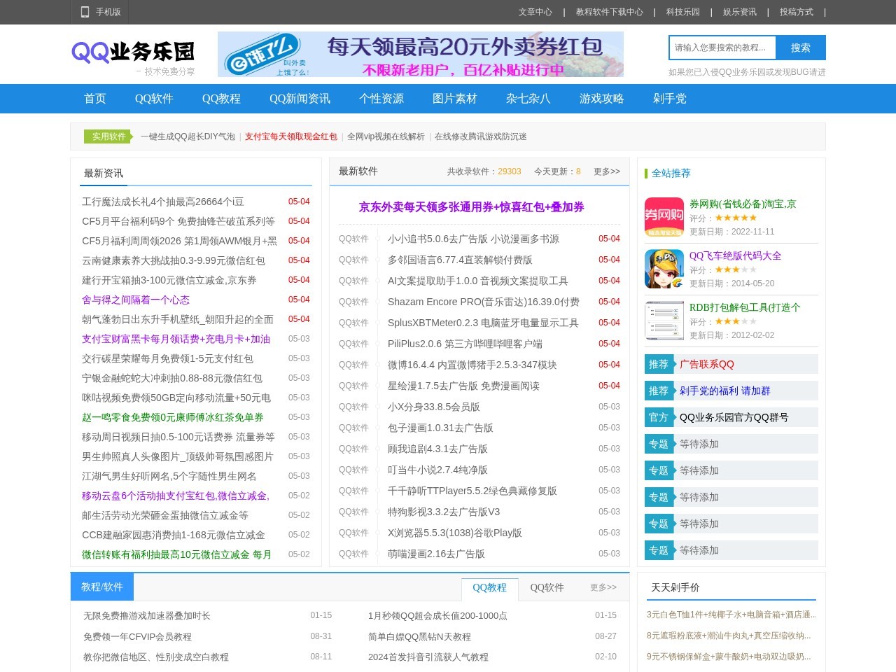Viewport: 896px width, 672px height.
Task: Open 个性资源 in the navigation bar
Action: pos(381,99)
